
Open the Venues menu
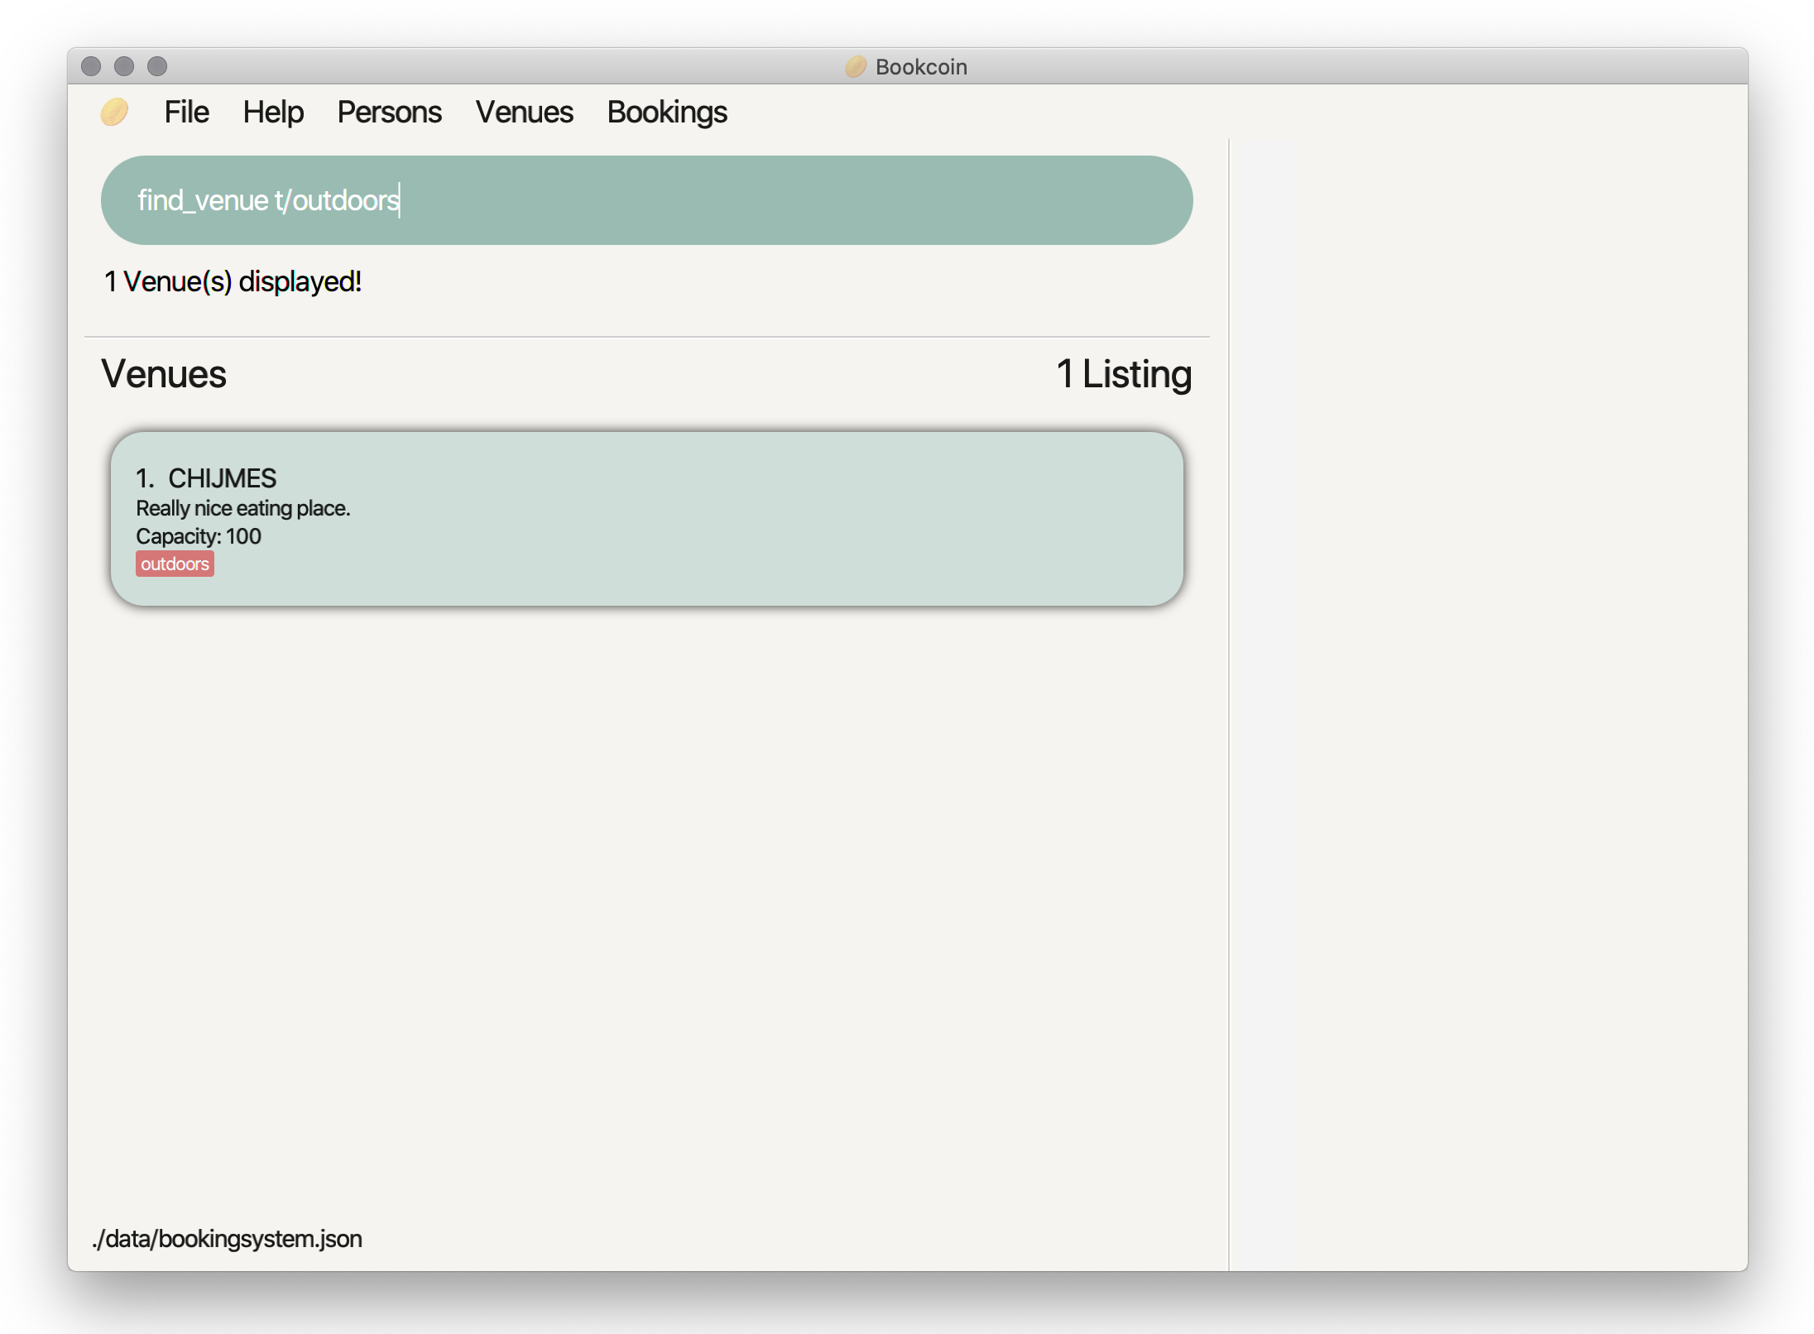[524, 112]
